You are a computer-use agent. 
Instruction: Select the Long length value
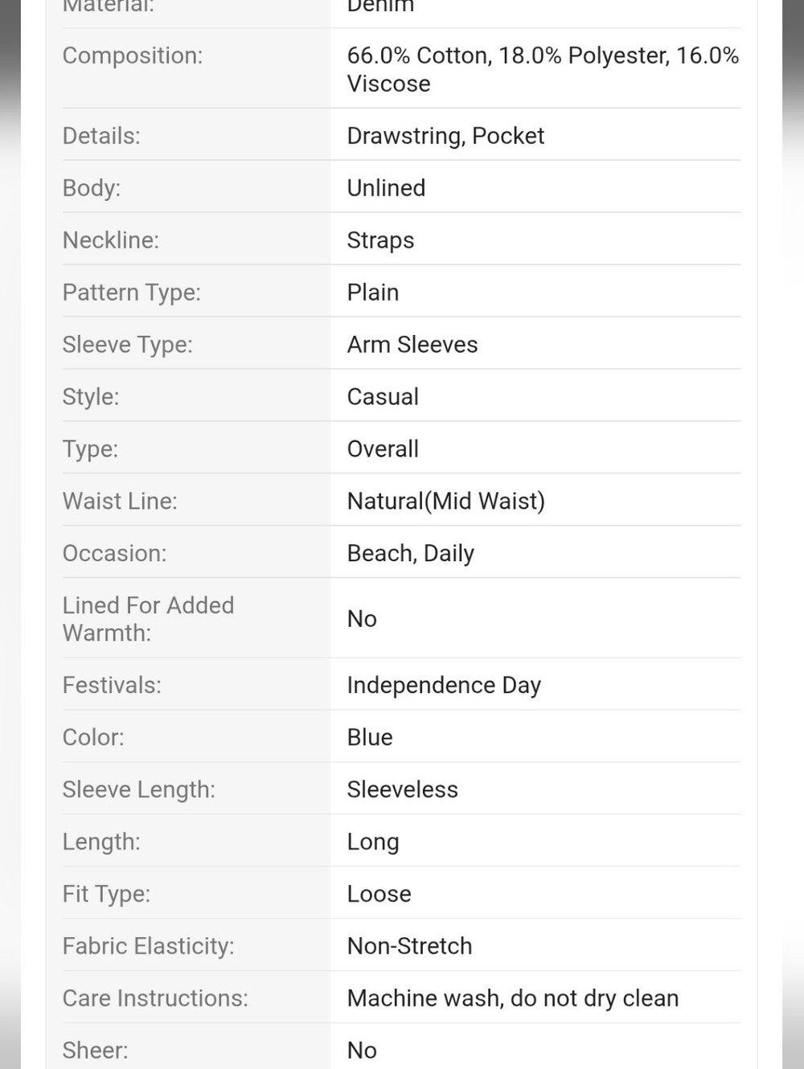pyautogui.click(x=373, y=842)
